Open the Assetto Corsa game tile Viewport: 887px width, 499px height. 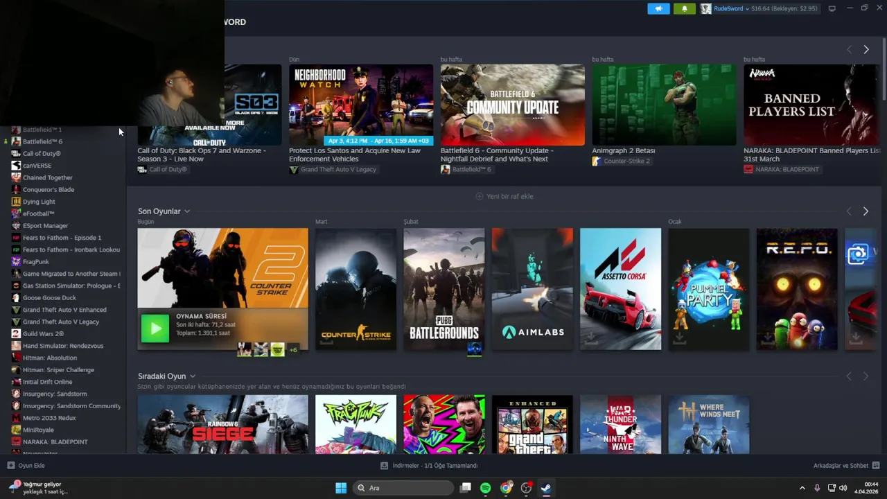[x=620, y=289]
